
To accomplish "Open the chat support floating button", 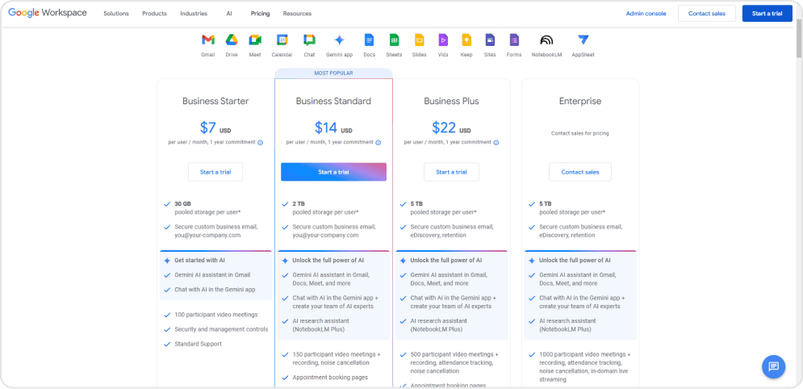I will tap(773, 366).
